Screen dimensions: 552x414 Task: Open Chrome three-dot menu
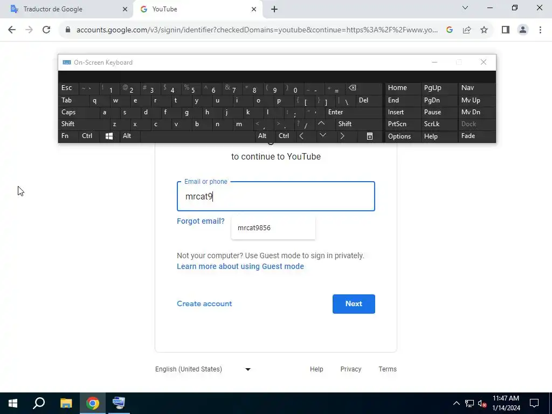pos(540,30)
